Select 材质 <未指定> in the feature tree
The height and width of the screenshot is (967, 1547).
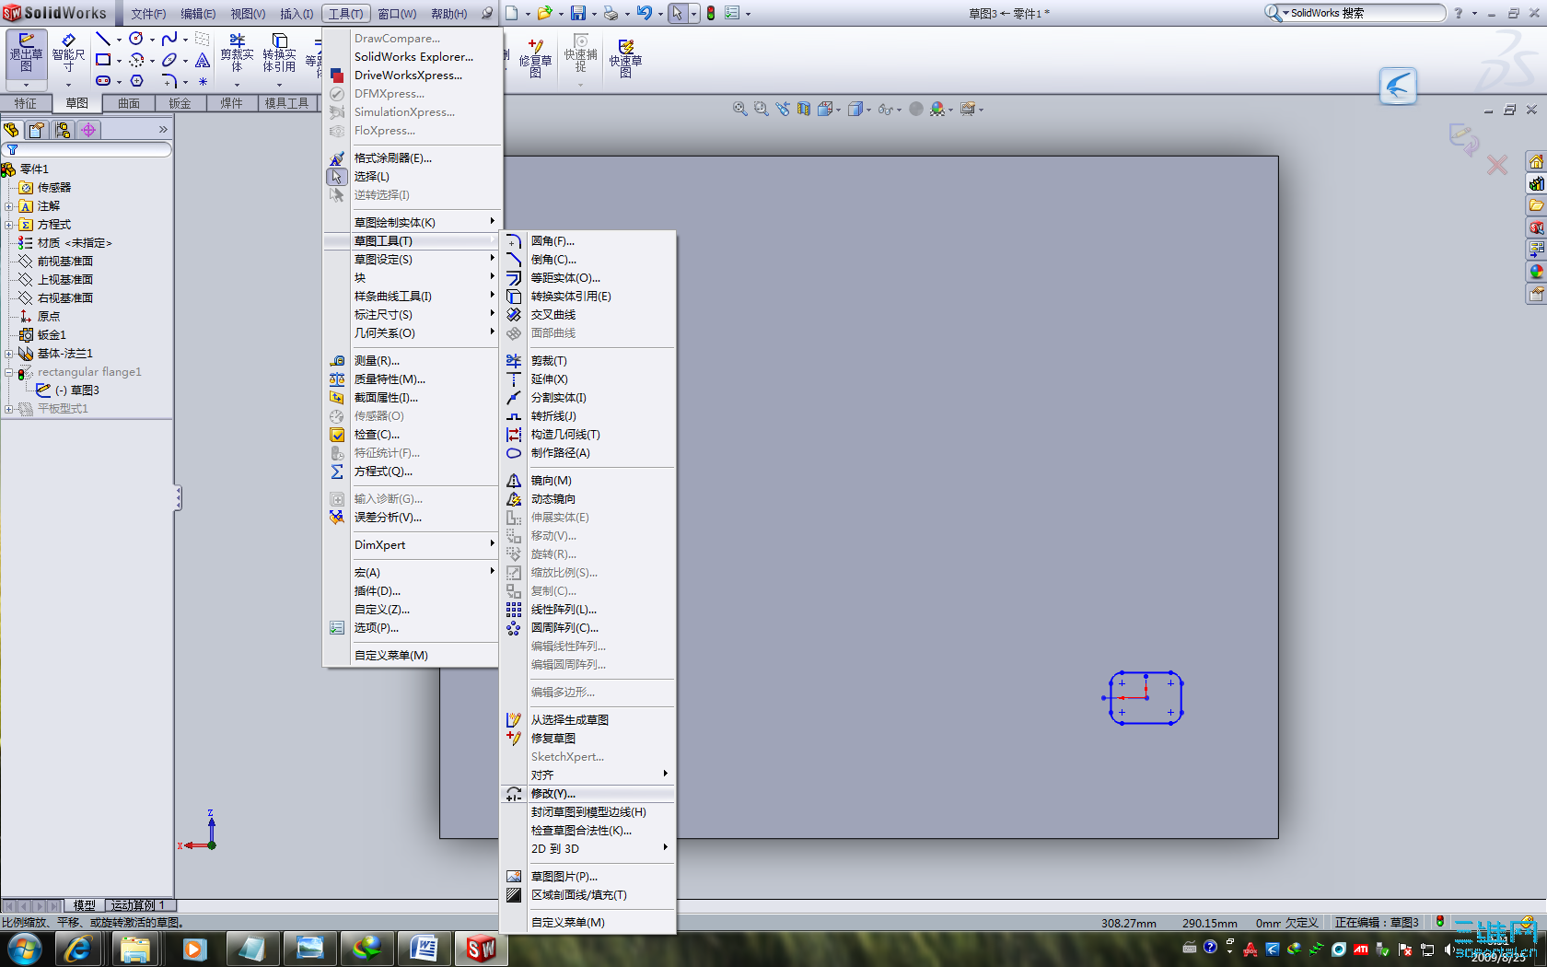click(75, 243)
